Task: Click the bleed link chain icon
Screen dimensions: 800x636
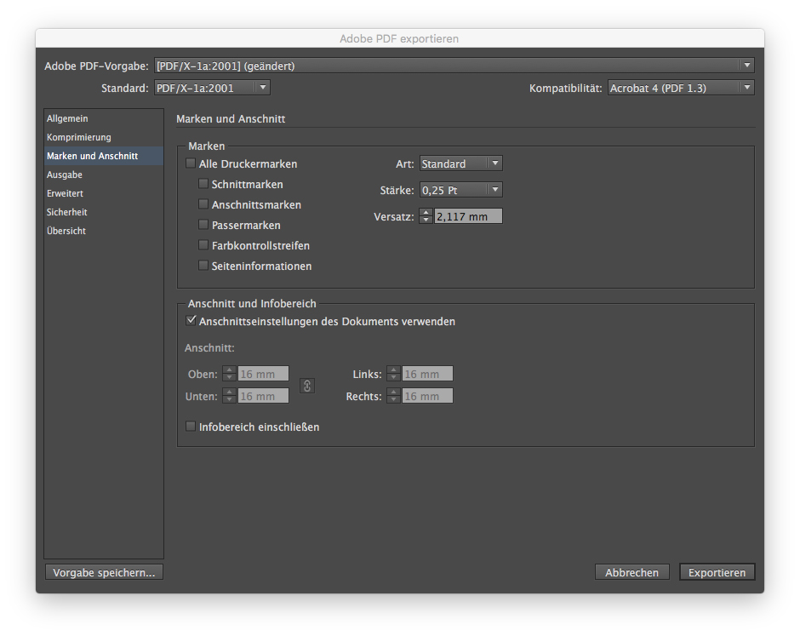Action: pos(306,386)
